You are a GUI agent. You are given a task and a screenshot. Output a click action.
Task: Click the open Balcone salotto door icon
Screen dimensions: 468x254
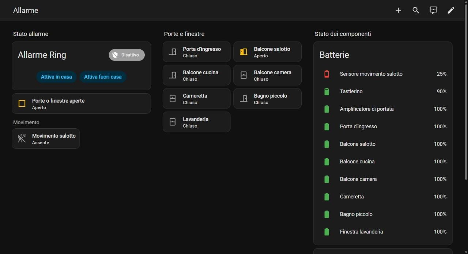tap(244, 52)
